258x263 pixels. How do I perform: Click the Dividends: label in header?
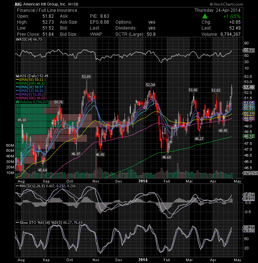[x=126, y=28]
